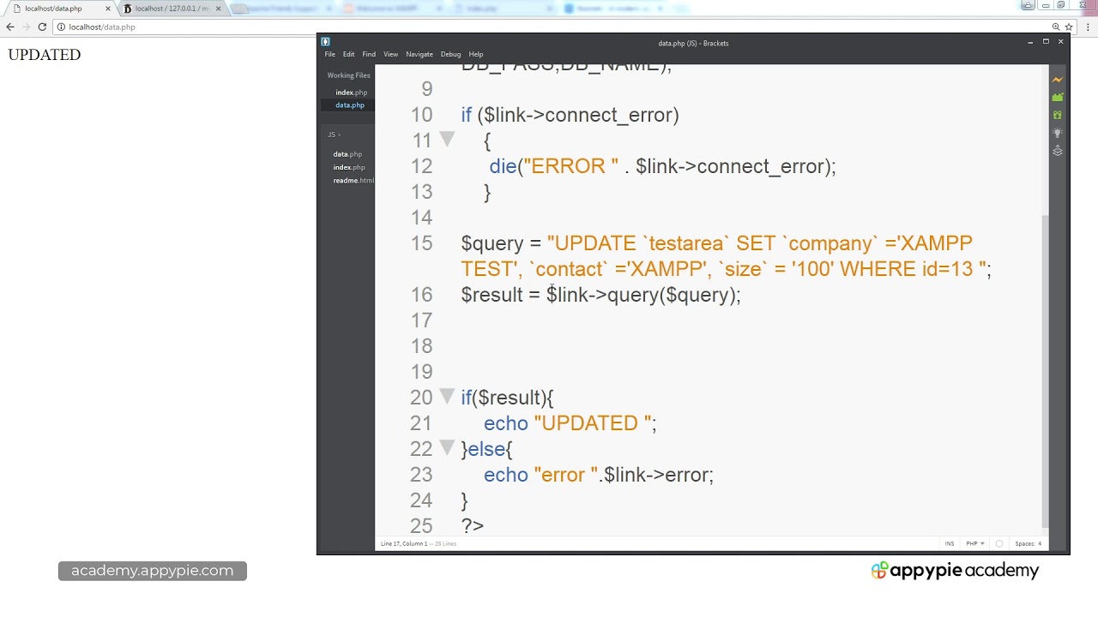Select index.php in Working Files

coord(351,92)
